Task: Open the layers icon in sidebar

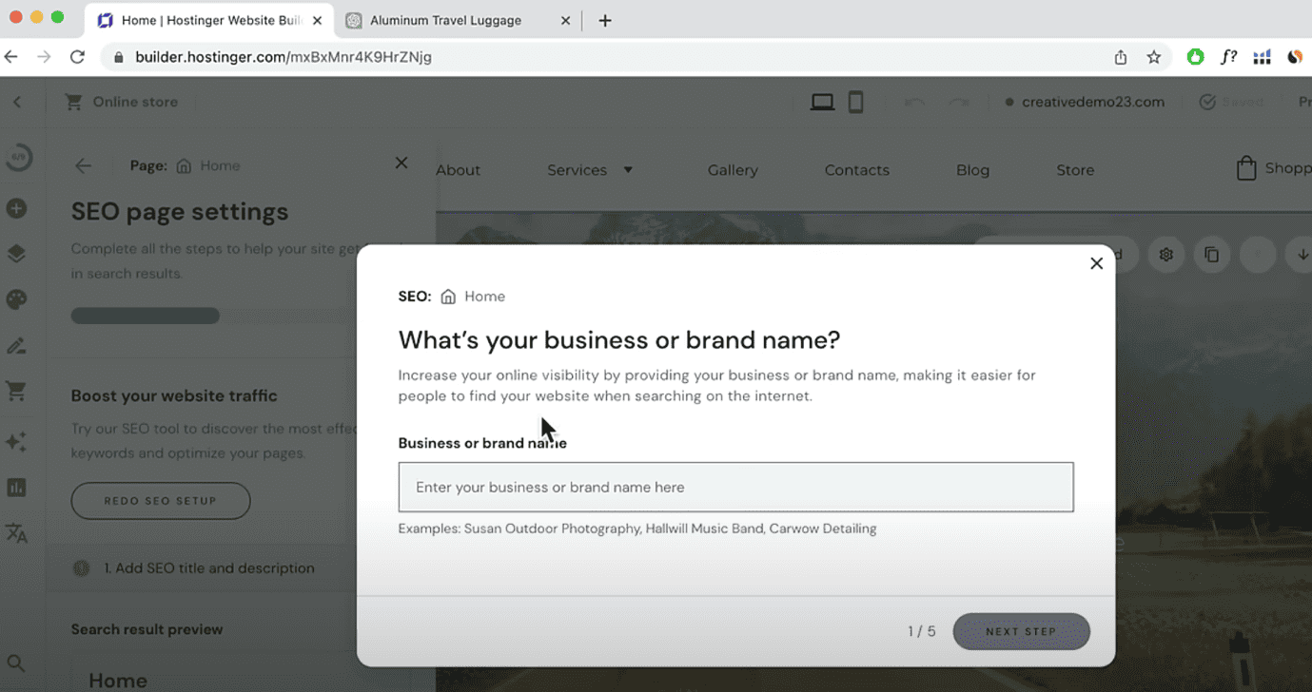Action: [x=17, y=254]
